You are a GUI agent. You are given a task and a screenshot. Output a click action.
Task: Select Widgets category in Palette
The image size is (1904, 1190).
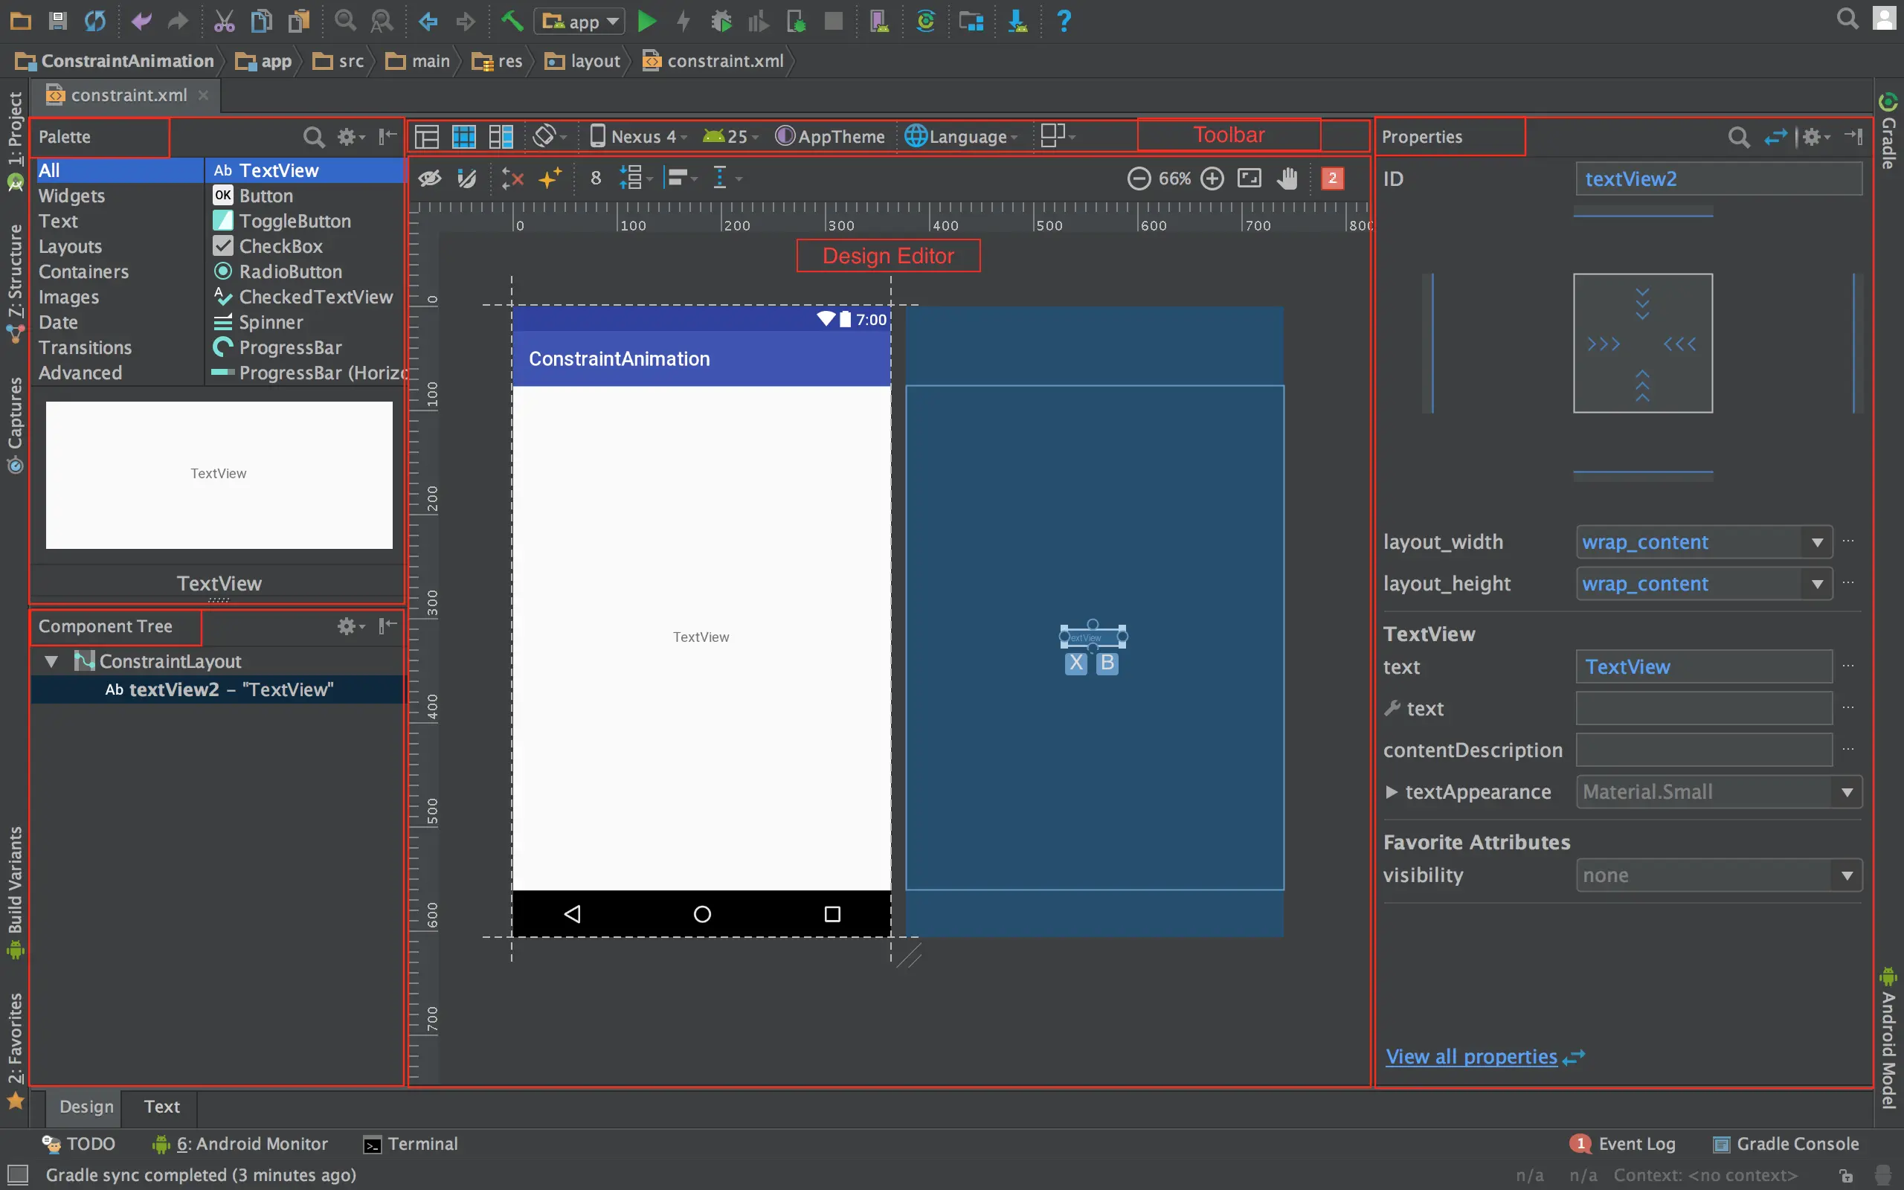[x=71, y=195]
